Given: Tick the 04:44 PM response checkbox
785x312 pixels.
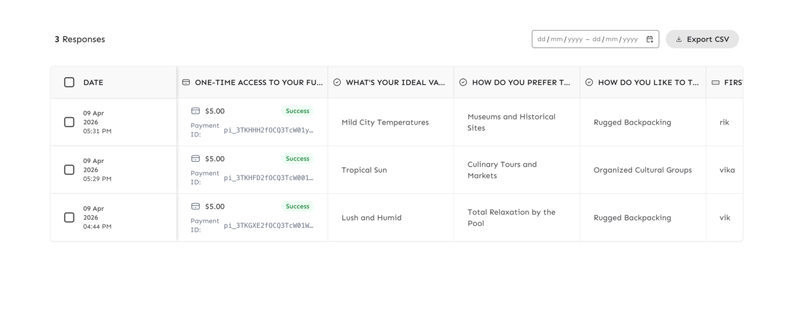Looking at the screenshot, I should [x=69, y=217].
